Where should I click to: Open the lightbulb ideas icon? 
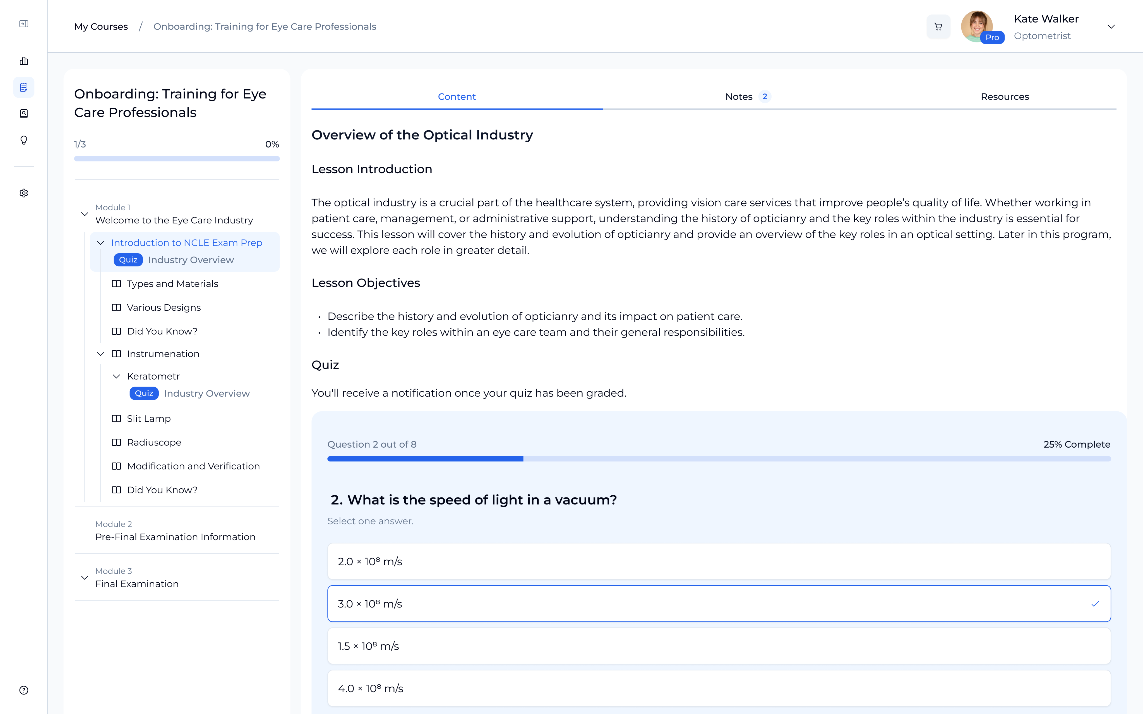pos(24,140)
